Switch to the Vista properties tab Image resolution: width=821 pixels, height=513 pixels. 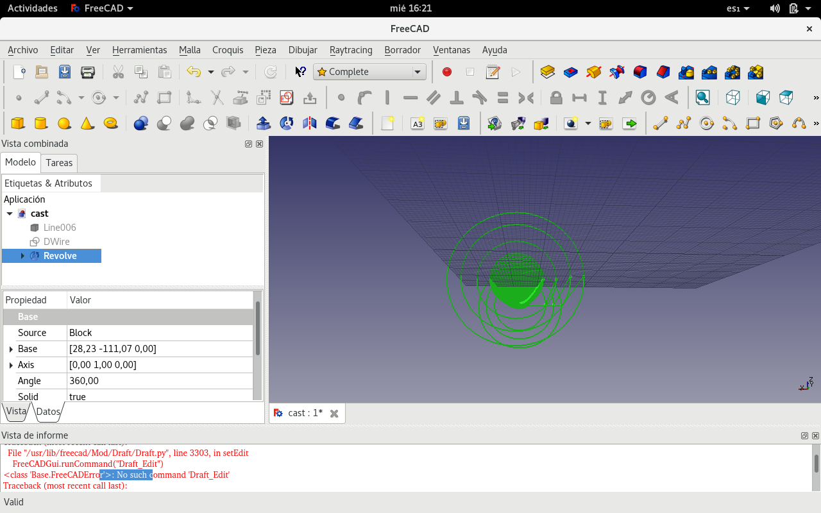point(16,412)
